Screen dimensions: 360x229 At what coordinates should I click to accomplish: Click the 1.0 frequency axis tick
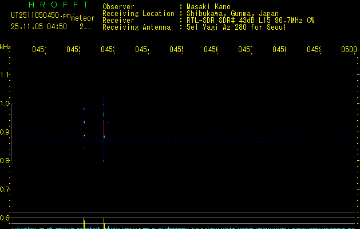tap(5, 104)
